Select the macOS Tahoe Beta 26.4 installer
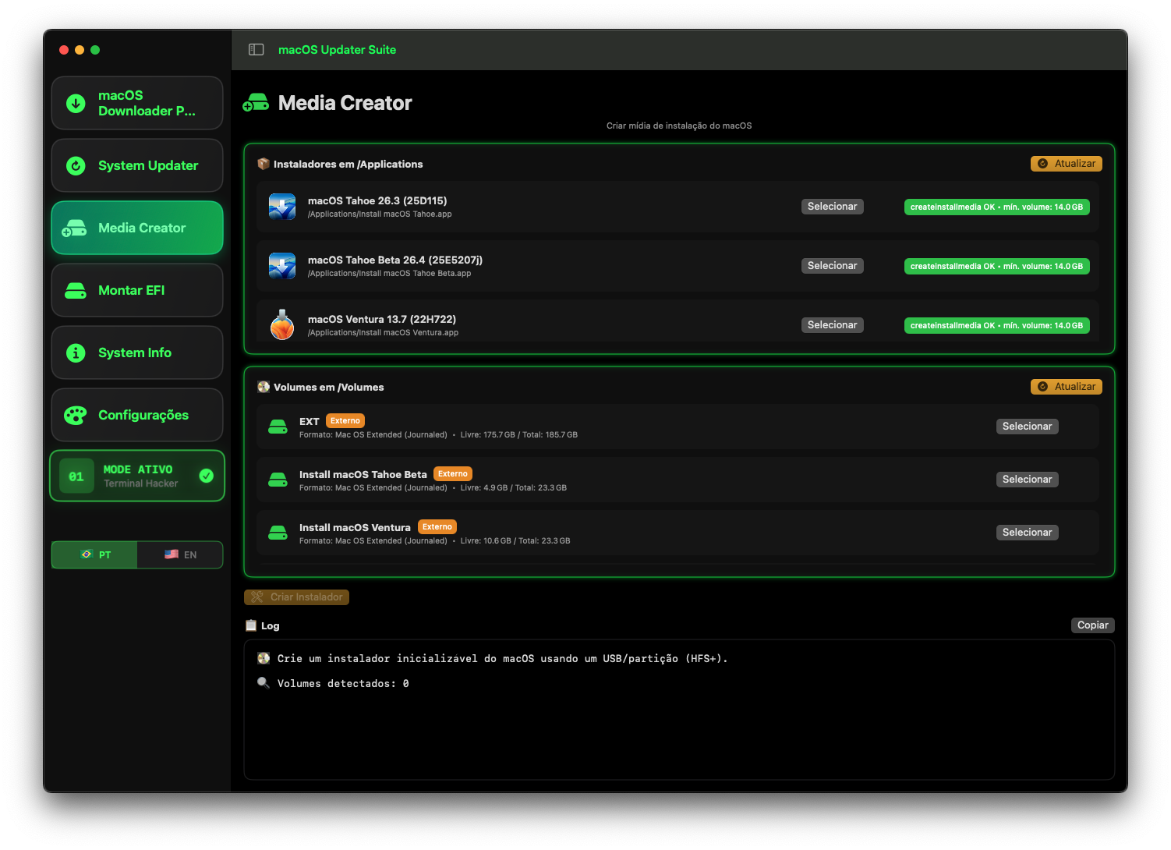 832,266
